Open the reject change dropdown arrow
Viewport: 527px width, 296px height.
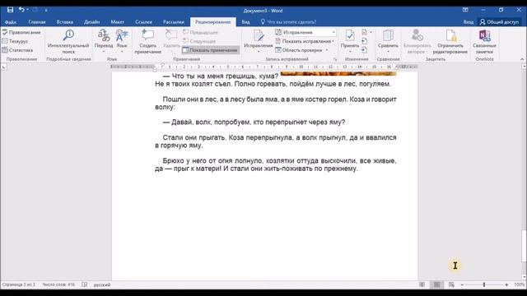[x=371, y=32]
